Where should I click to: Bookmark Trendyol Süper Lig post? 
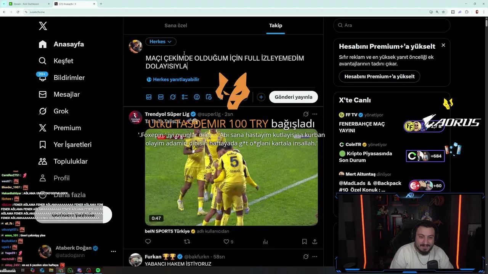[304, 241]
